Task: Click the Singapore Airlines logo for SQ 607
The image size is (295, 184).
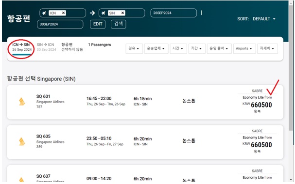Action: pyautogui.click(x=22, y=180)
